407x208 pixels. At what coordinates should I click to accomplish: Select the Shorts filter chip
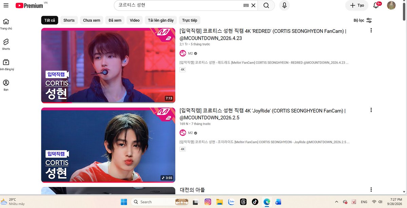click(x=69, y=20)
